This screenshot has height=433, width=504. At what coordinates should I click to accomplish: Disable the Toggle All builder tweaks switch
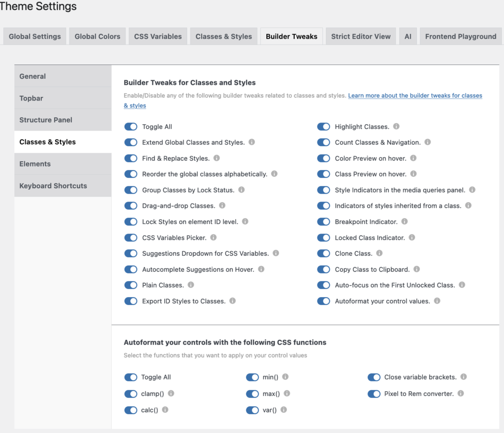(130, 127)
